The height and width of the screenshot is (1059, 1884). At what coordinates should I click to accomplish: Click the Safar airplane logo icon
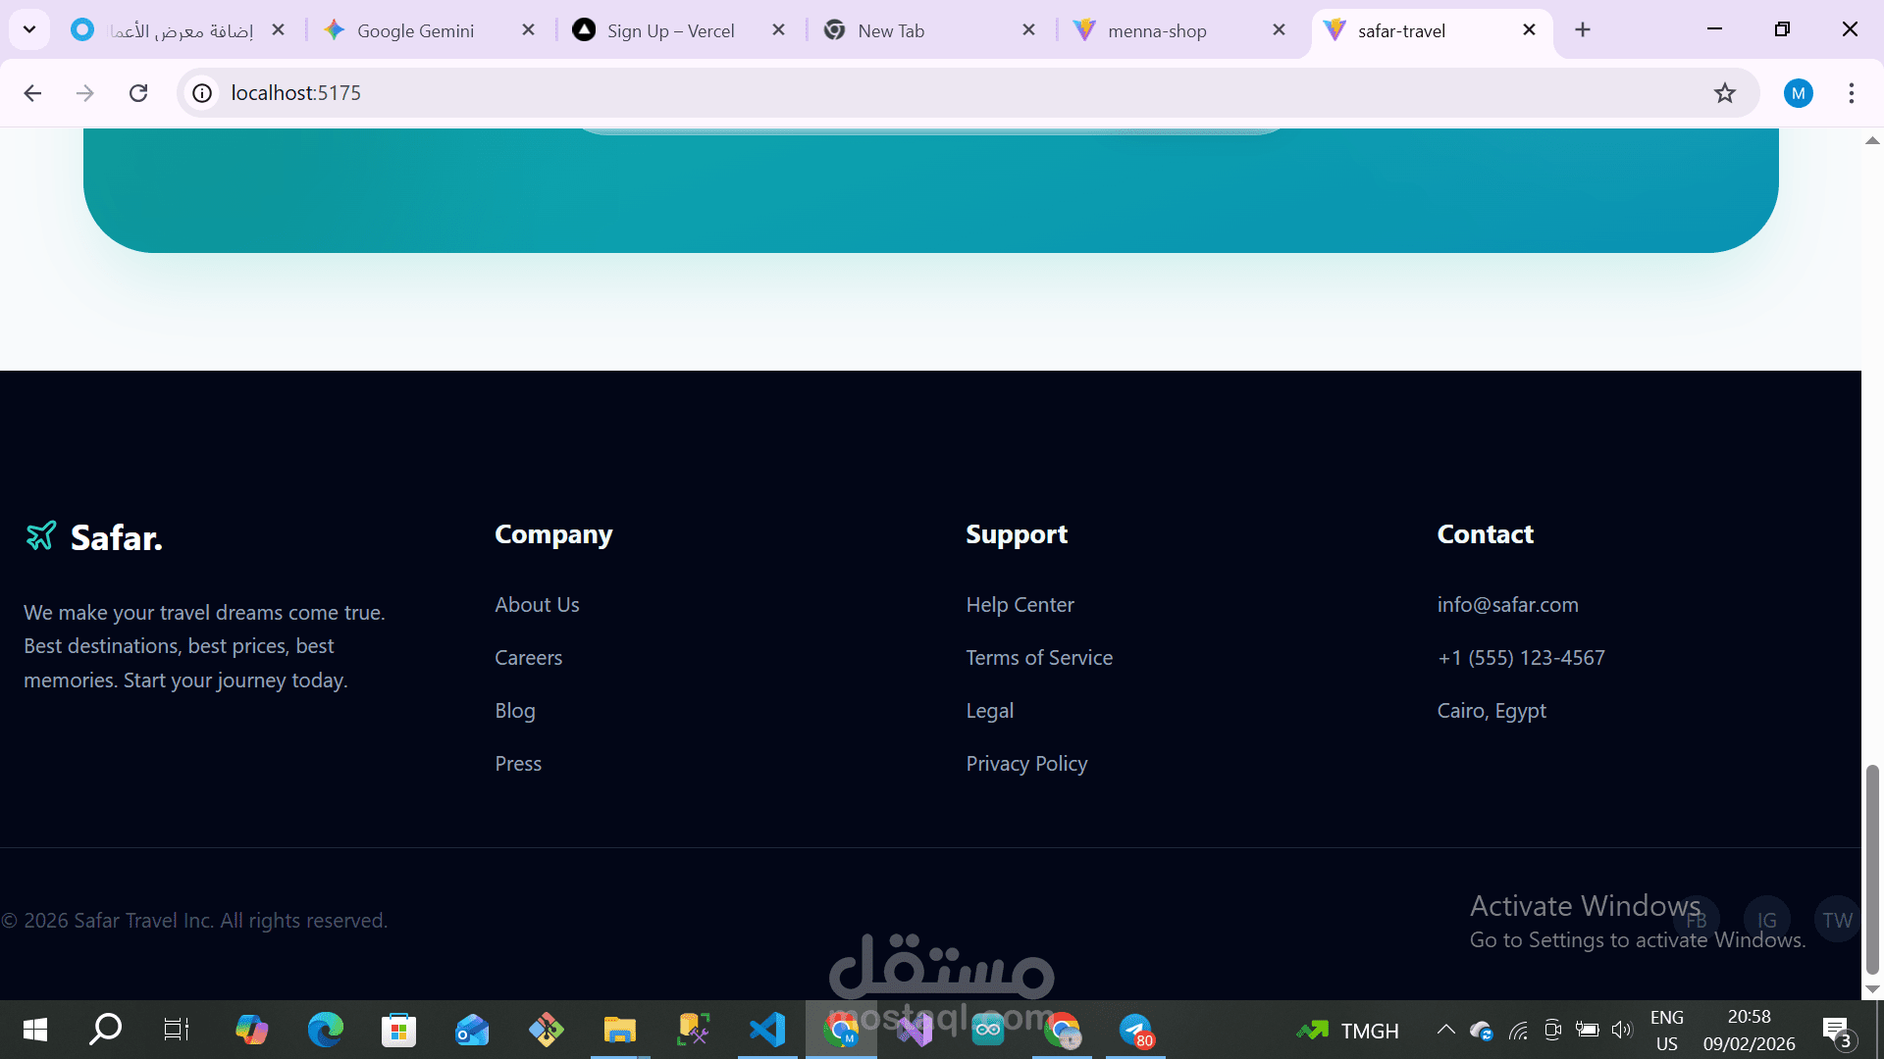point(40,536)
